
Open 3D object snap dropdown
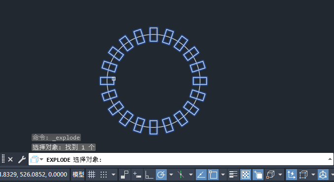[x=280, y=175]
